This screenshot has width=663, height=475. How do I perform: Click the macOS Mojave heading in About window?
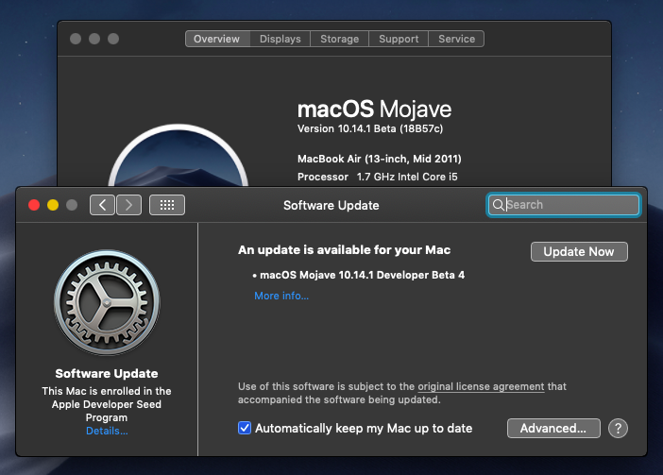[374, 109]
